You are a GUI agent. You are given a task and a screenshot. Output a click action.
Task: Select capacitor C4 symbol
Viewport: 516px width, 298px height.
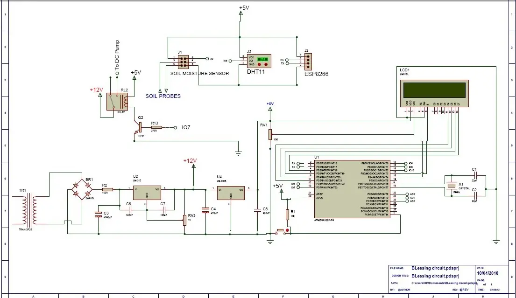click(205, 210)
